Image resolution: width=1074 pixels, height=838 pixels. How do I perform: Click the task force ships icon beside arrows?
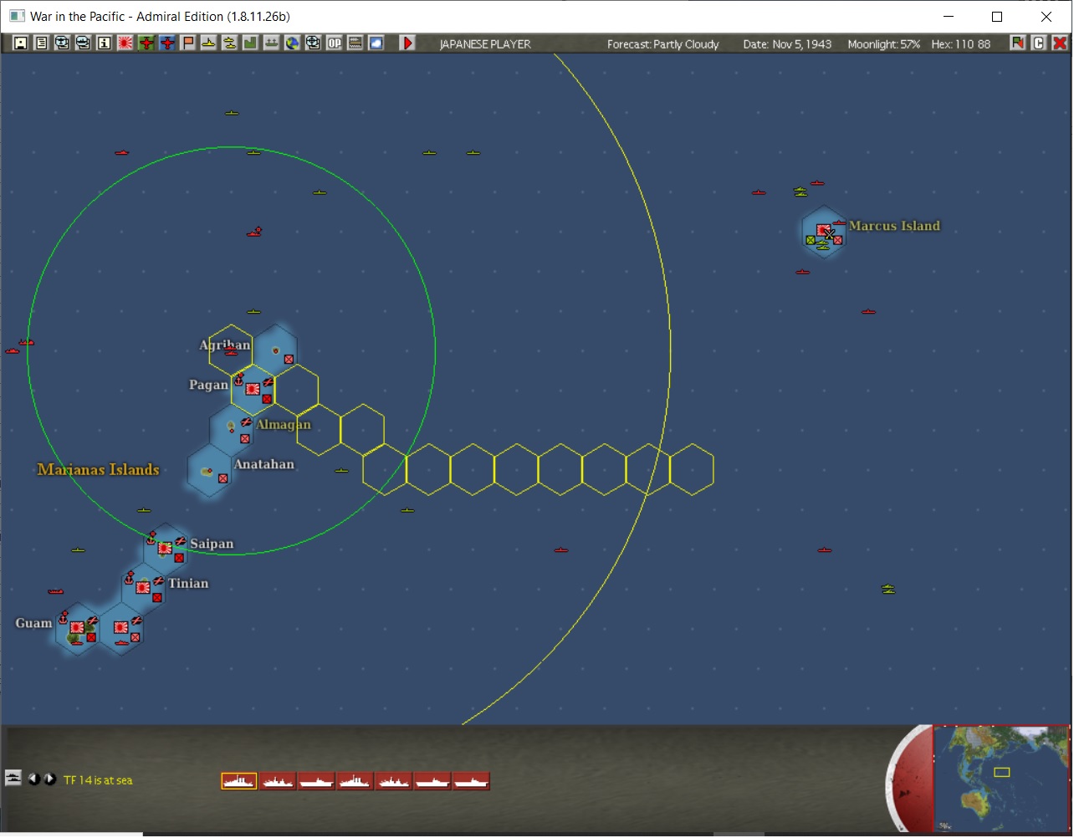point(13,779)
